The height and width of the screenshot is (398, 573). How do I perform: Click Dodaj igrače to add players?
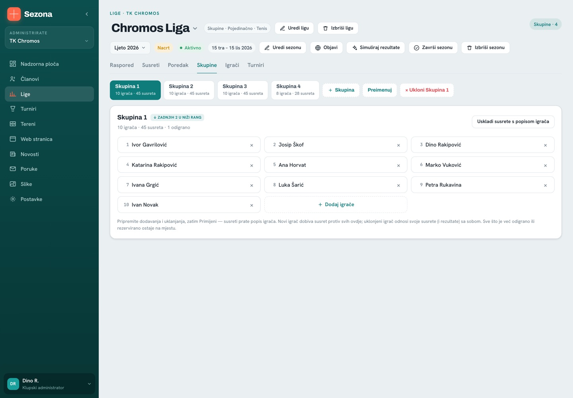(x=336, y=205)
